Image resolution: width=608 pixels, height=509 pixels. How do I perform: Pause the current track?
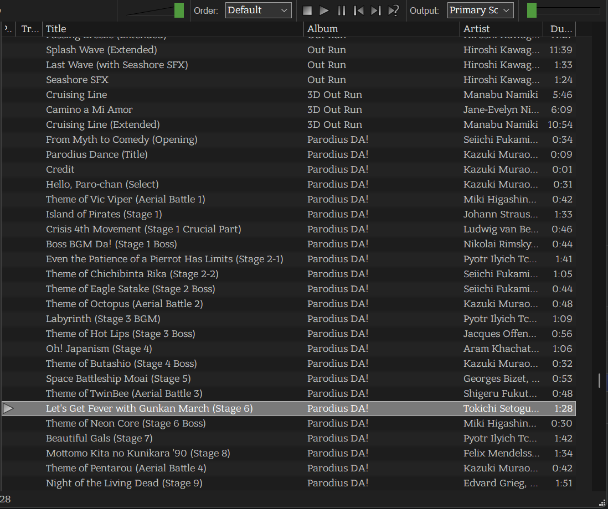tap(341, 11)
